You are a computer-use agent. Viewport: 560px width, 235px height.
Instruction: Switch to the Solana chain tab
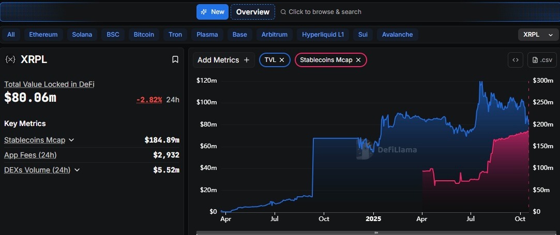[82, 35]
